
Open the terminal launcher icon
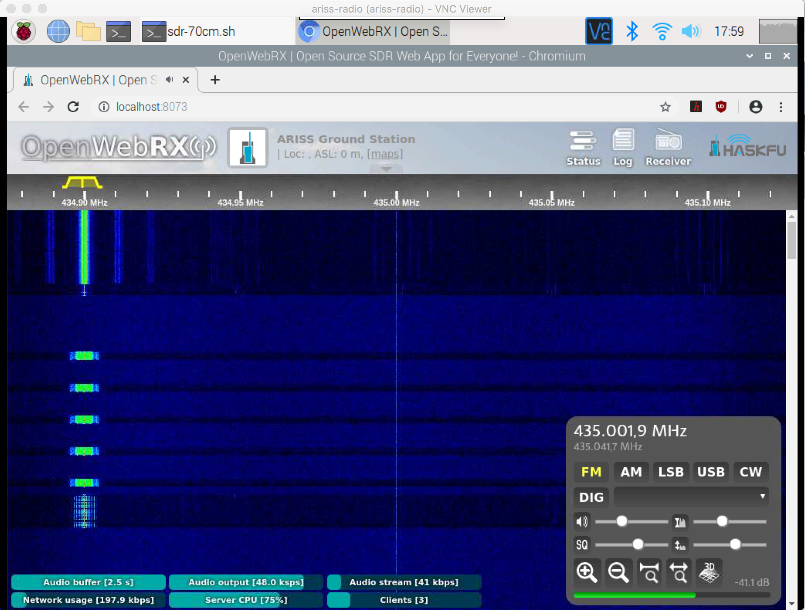pyautogui.click(x=119, y=31)
